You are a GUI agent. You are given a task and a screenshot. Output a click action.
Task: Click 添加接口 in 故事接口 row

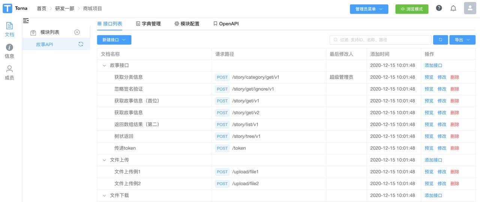point(433,65)
